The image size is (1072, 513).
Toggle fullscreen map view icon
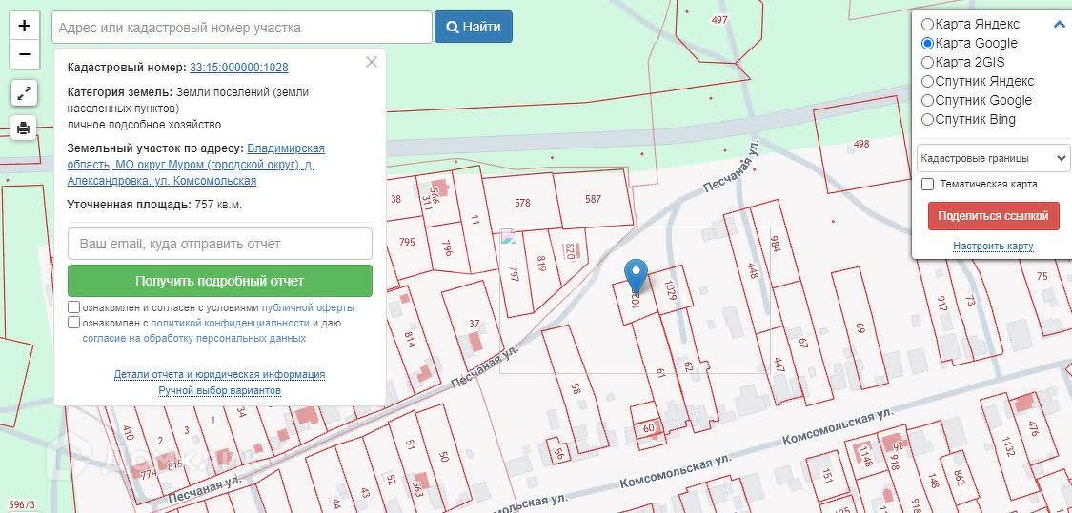pos(24,93)
